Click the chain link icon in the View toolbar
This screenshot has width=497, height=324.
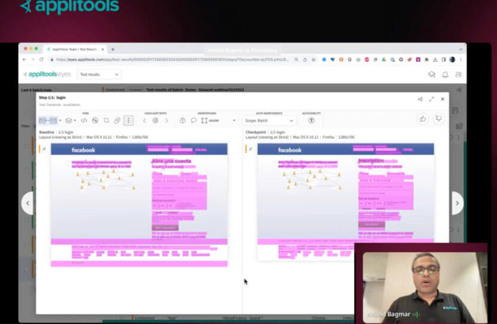click(117, 120)
